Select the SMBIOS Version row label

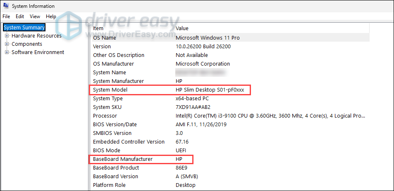tap(112, 133)
